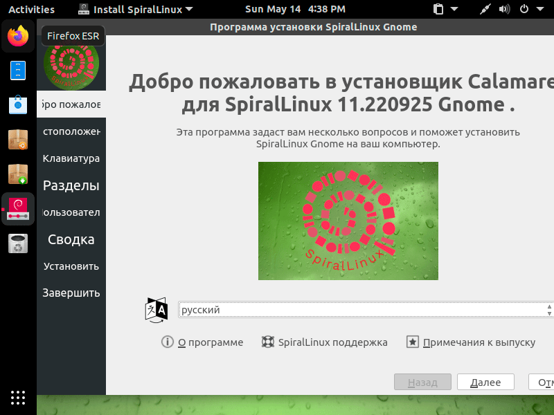
Task: Click the power icon in top bar
Action: 524,9
